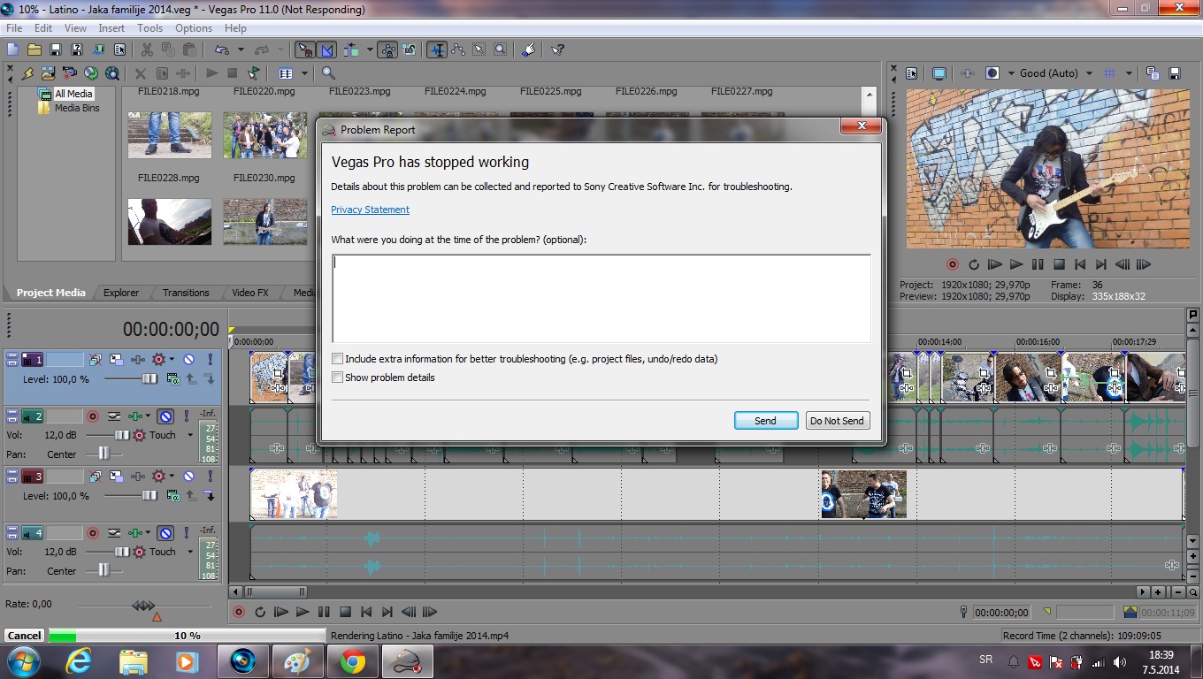Viewport: 1203px width, 679px height.
Task: Open track 1 Automation Settings dropdown arrow
Action: (x=172, y=360)
